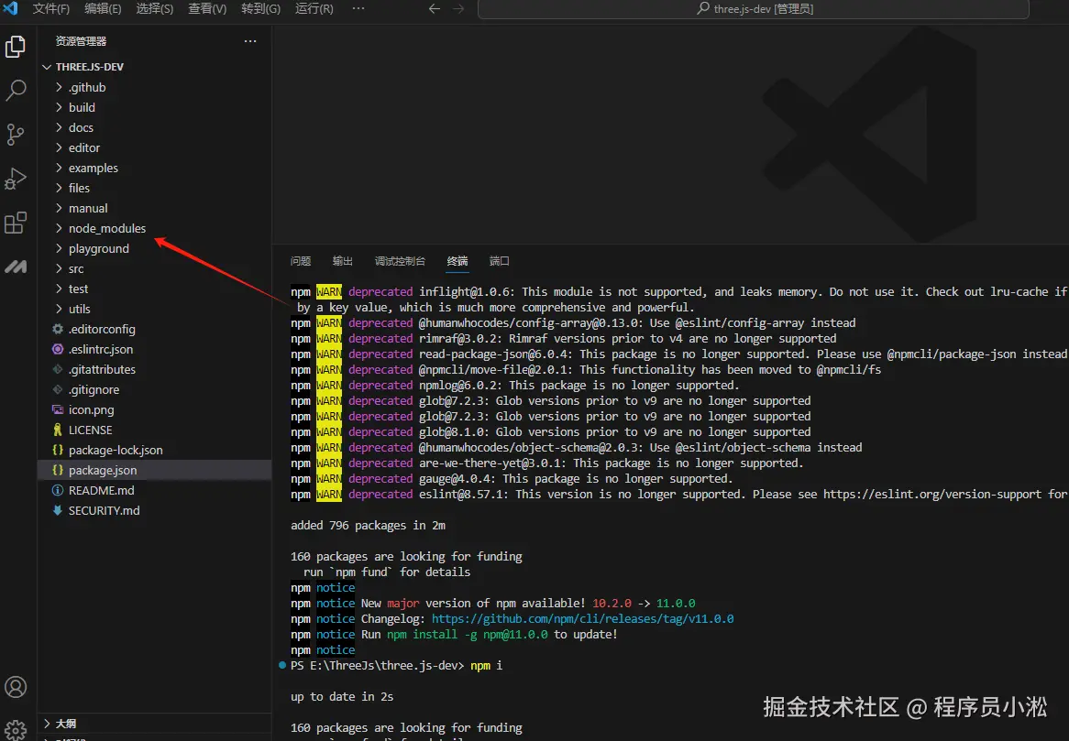Open the eslint.org version-support link
The height and width of the screenshot is (741, 1069).
[x=932, y=495]
